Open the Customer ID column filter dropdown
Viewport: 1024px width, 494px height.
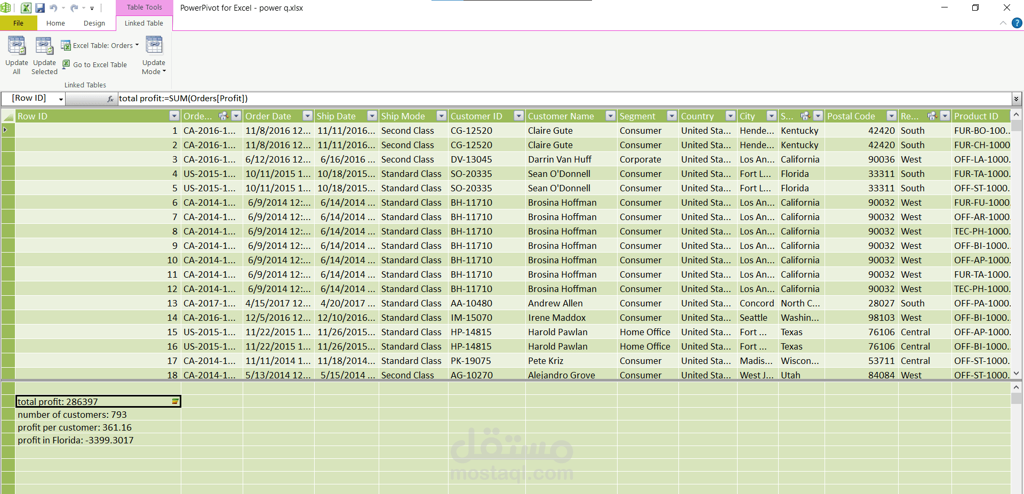(518, 116)
